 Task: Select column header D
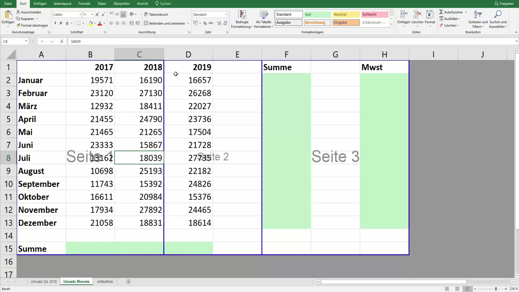pos(188,54)
